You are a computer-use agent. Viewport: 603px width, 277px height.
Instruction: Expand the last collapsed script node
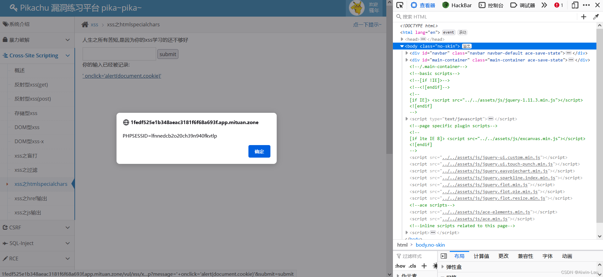click(407, 233)
